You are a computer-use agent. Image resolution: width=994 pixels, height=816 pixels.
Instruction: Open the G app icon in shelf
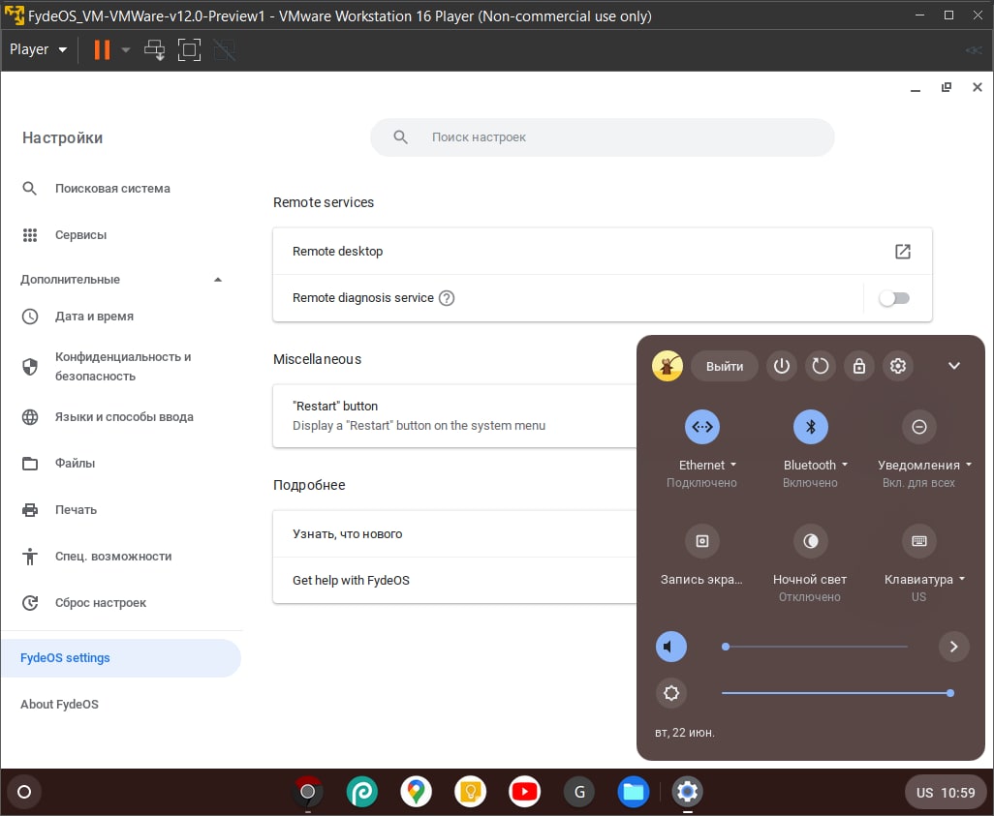(579, 791)
